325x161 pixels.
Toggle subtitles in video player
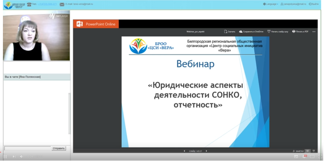[296, 156]
